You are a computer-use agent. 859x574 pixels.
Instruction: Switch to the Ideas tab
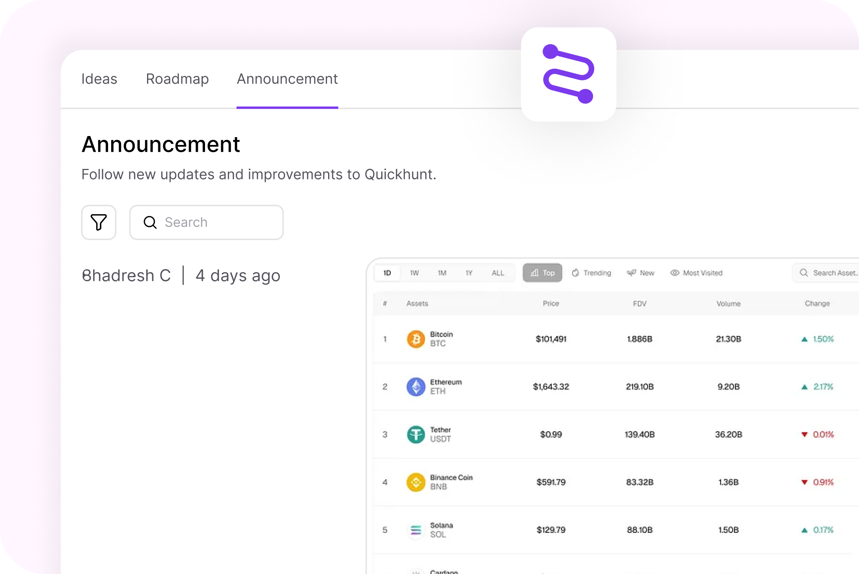click(99, 79)
